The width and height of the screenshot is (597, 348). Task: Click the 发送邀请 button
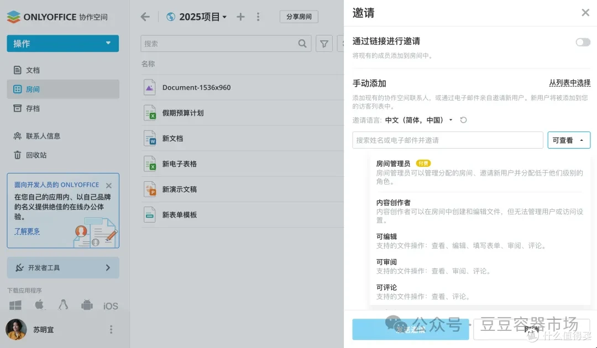(x=410, y=329)
